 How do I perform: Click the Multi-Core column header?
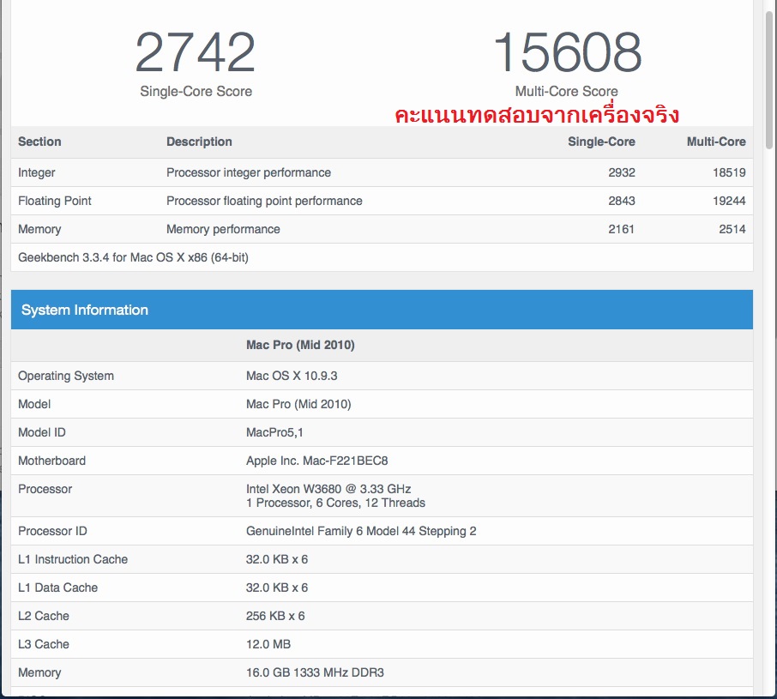716,142
